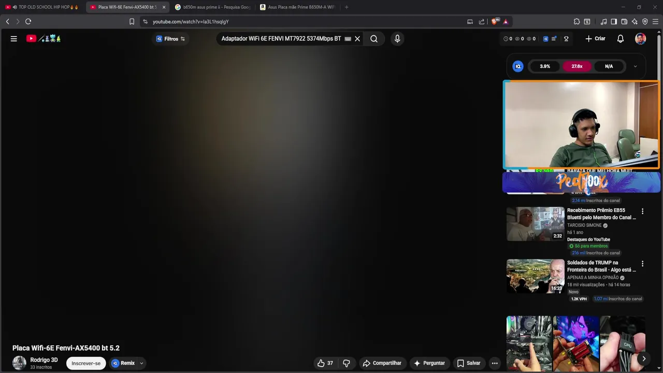
Task: Dislike the video with thumbs down
Action: click(x=347, y=363)
